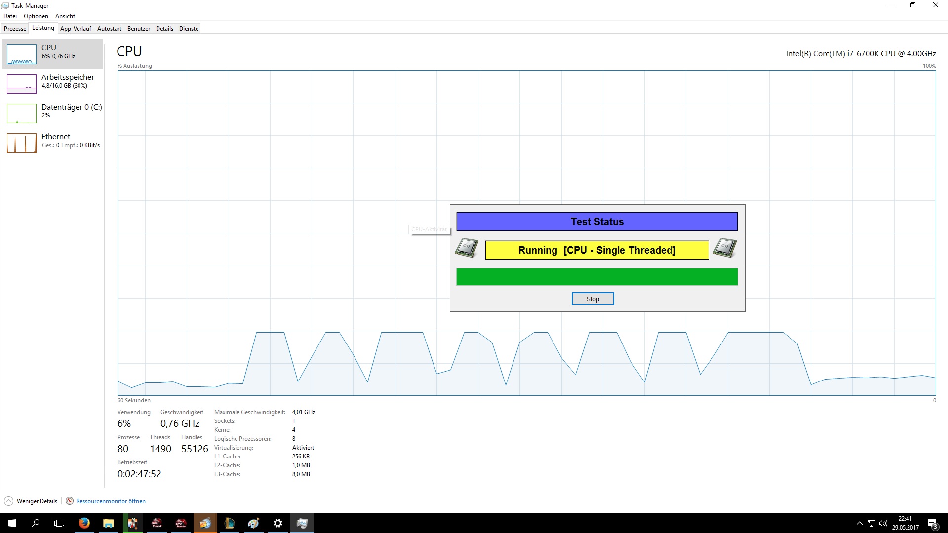Open the League of Legends taskbar icon

tap(230, 523)
